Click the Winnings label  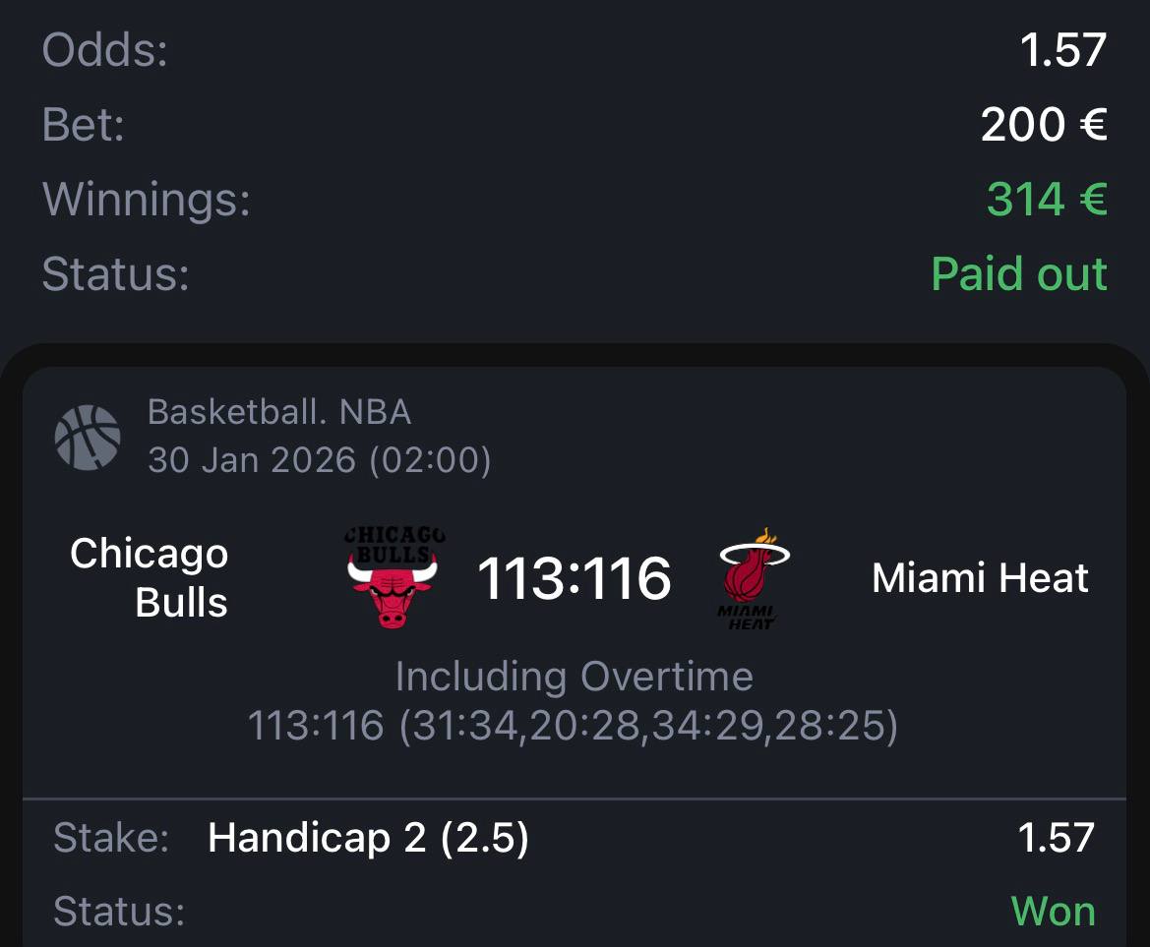pos(147,199)
